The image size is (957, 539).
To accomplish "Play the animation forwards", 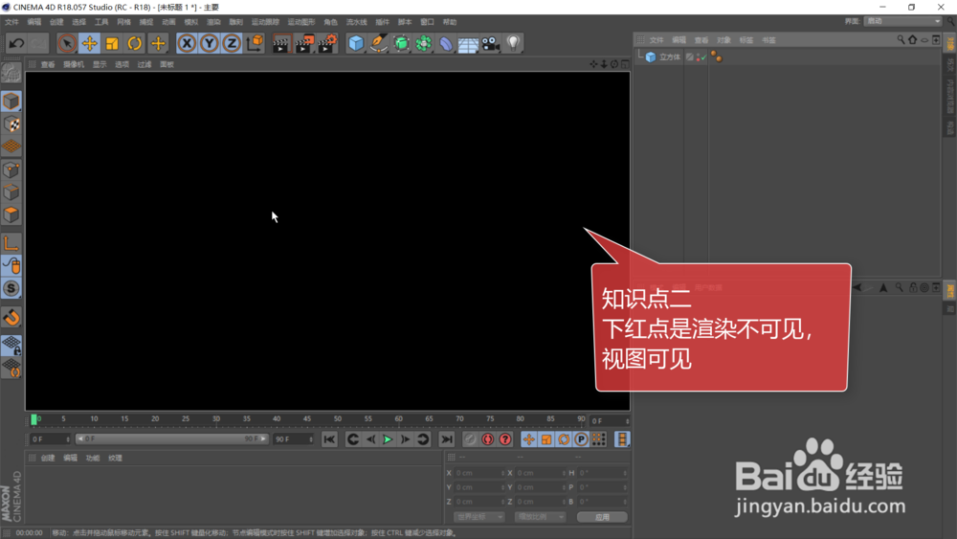I will 388,439.
